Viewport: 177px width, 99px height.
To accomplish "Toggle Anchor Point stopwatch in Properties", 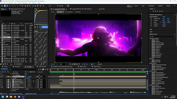I will pos(151,19).
